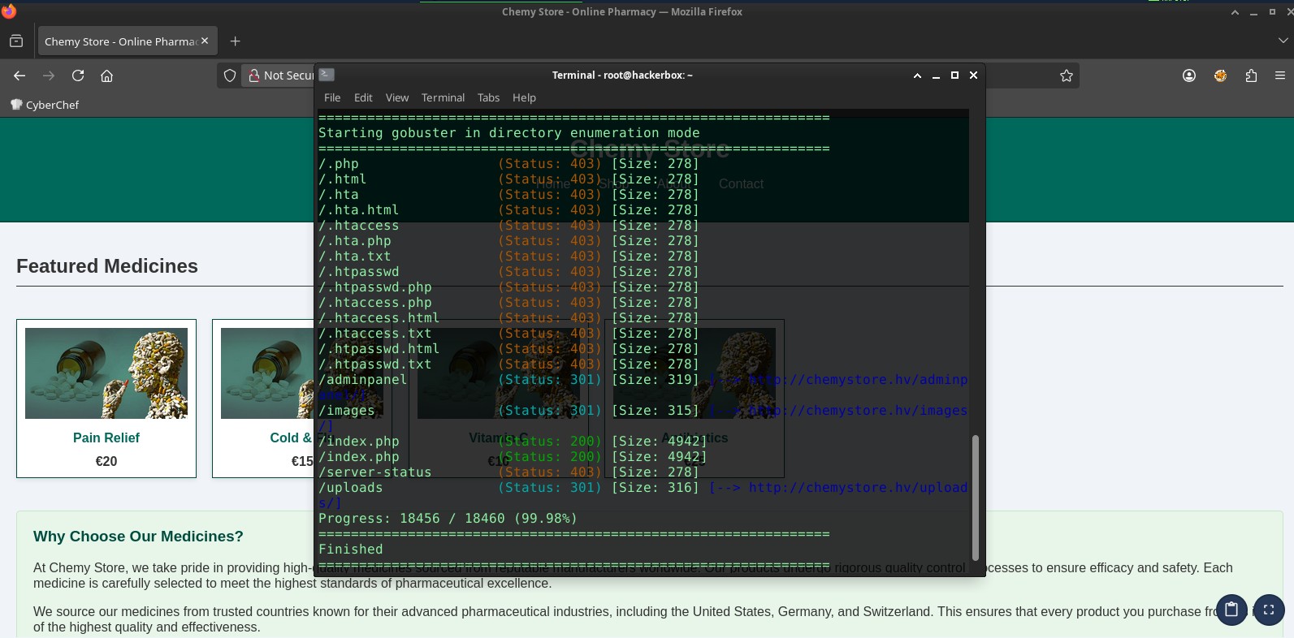Open the terminal Tabs menu
The image size is (1294, 638).
[x=488, y=97]
